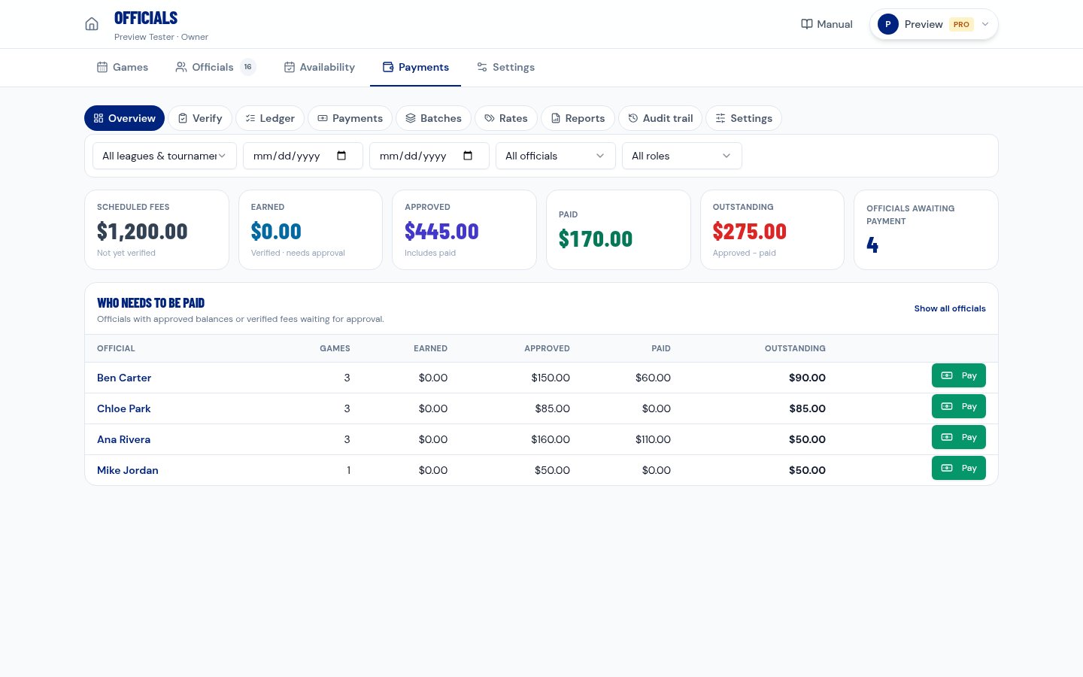Click the Officials count badge 16

(248, 67)
